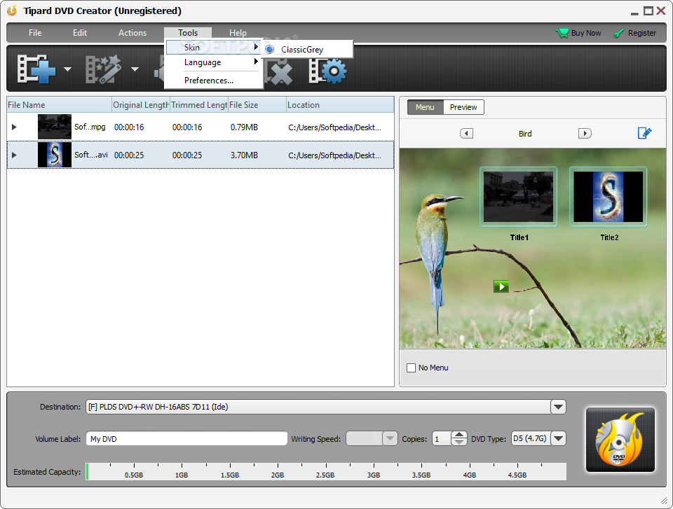Click the Soft....avi video thumbnail
Screen dimensions: 673x509
55,155
